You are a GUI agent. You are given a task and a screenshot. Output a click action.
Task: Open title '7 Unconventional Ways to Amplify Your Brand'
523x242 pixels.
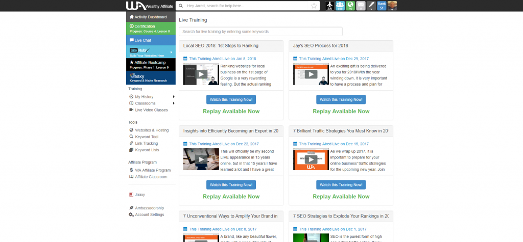230,216
